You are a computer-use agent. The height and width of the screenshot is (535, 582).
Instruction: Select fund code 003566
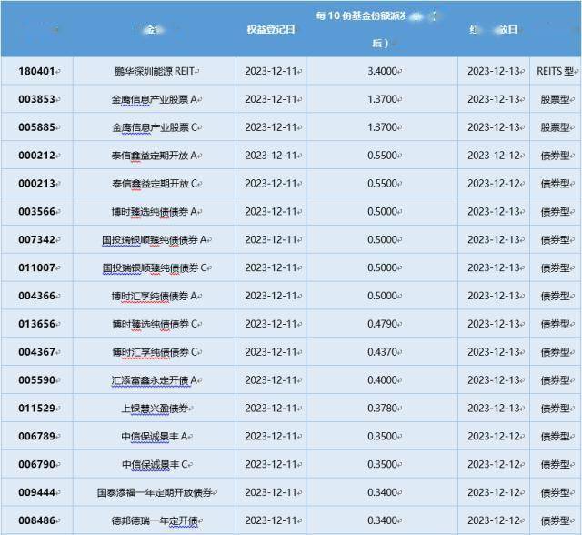click(36, 212)
